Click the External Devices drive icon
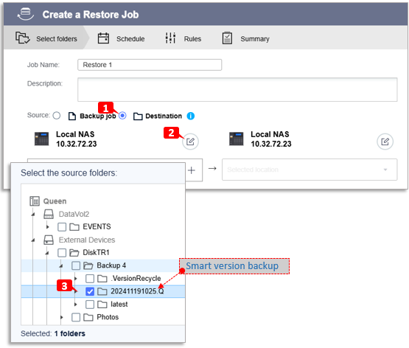The height and width of the screenshot is (348, 409). click(x=49, y=240)
